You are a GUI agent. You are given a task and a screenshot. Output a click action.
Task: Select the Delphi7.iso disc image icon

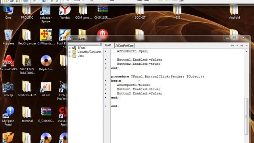pyautogui.click(x=46, y=63)
